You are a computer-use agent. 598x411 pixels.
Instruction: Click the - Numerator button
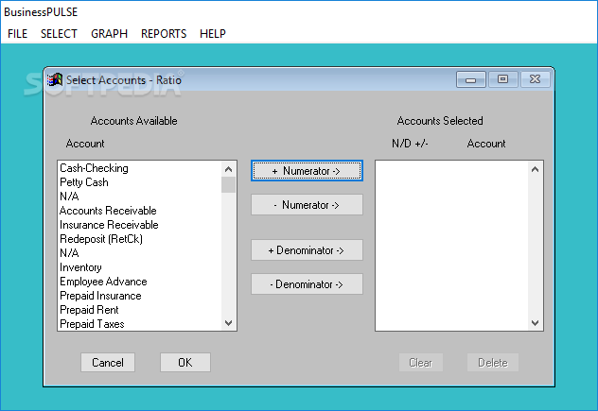pyautogui.click(x=307, y=204)
